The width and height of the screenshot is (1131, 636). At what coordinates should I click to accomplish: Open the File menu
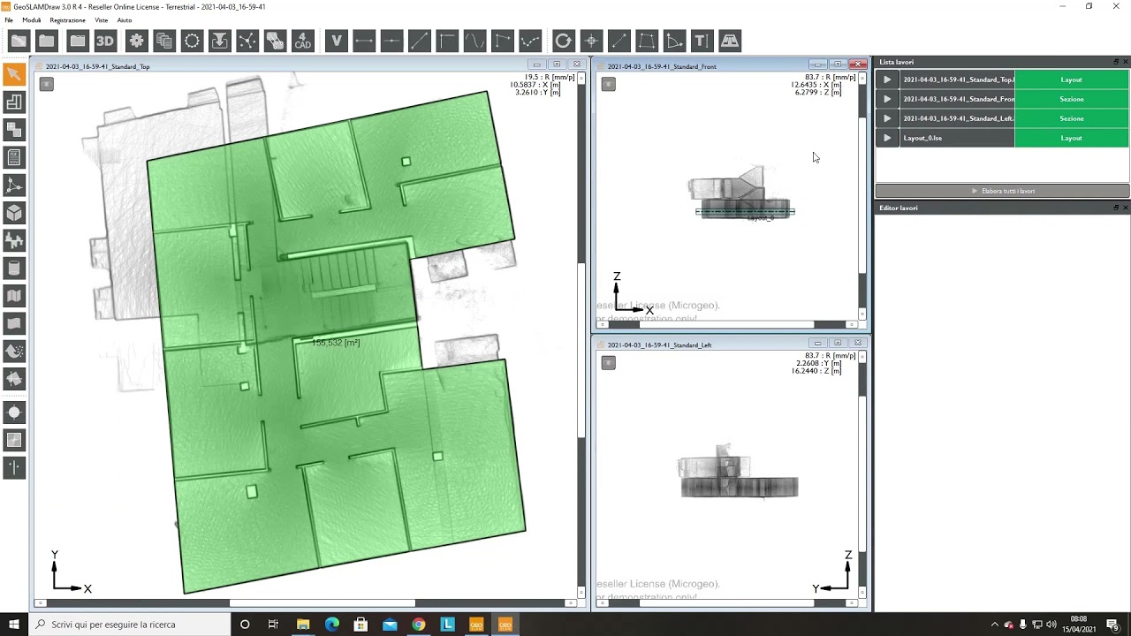(x=9, y=19)
